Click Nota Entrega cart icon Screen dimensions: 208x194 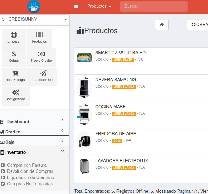tap(15, 73)
